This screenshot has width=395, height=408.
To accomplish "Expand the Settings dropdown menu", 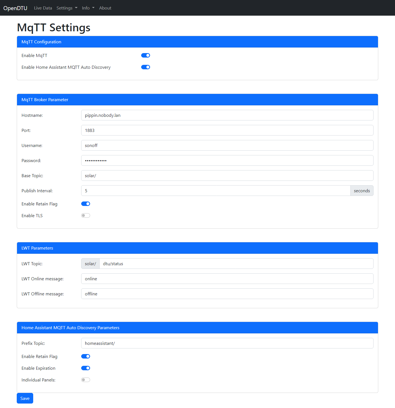I will 67,8.
